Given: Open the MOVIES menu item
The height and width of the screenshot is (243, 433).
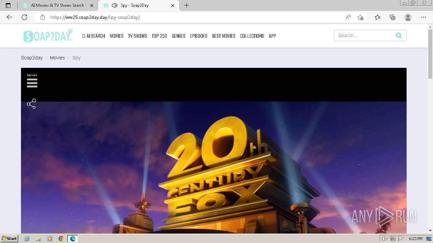Looking at the screenshot, I should (117, 36).
